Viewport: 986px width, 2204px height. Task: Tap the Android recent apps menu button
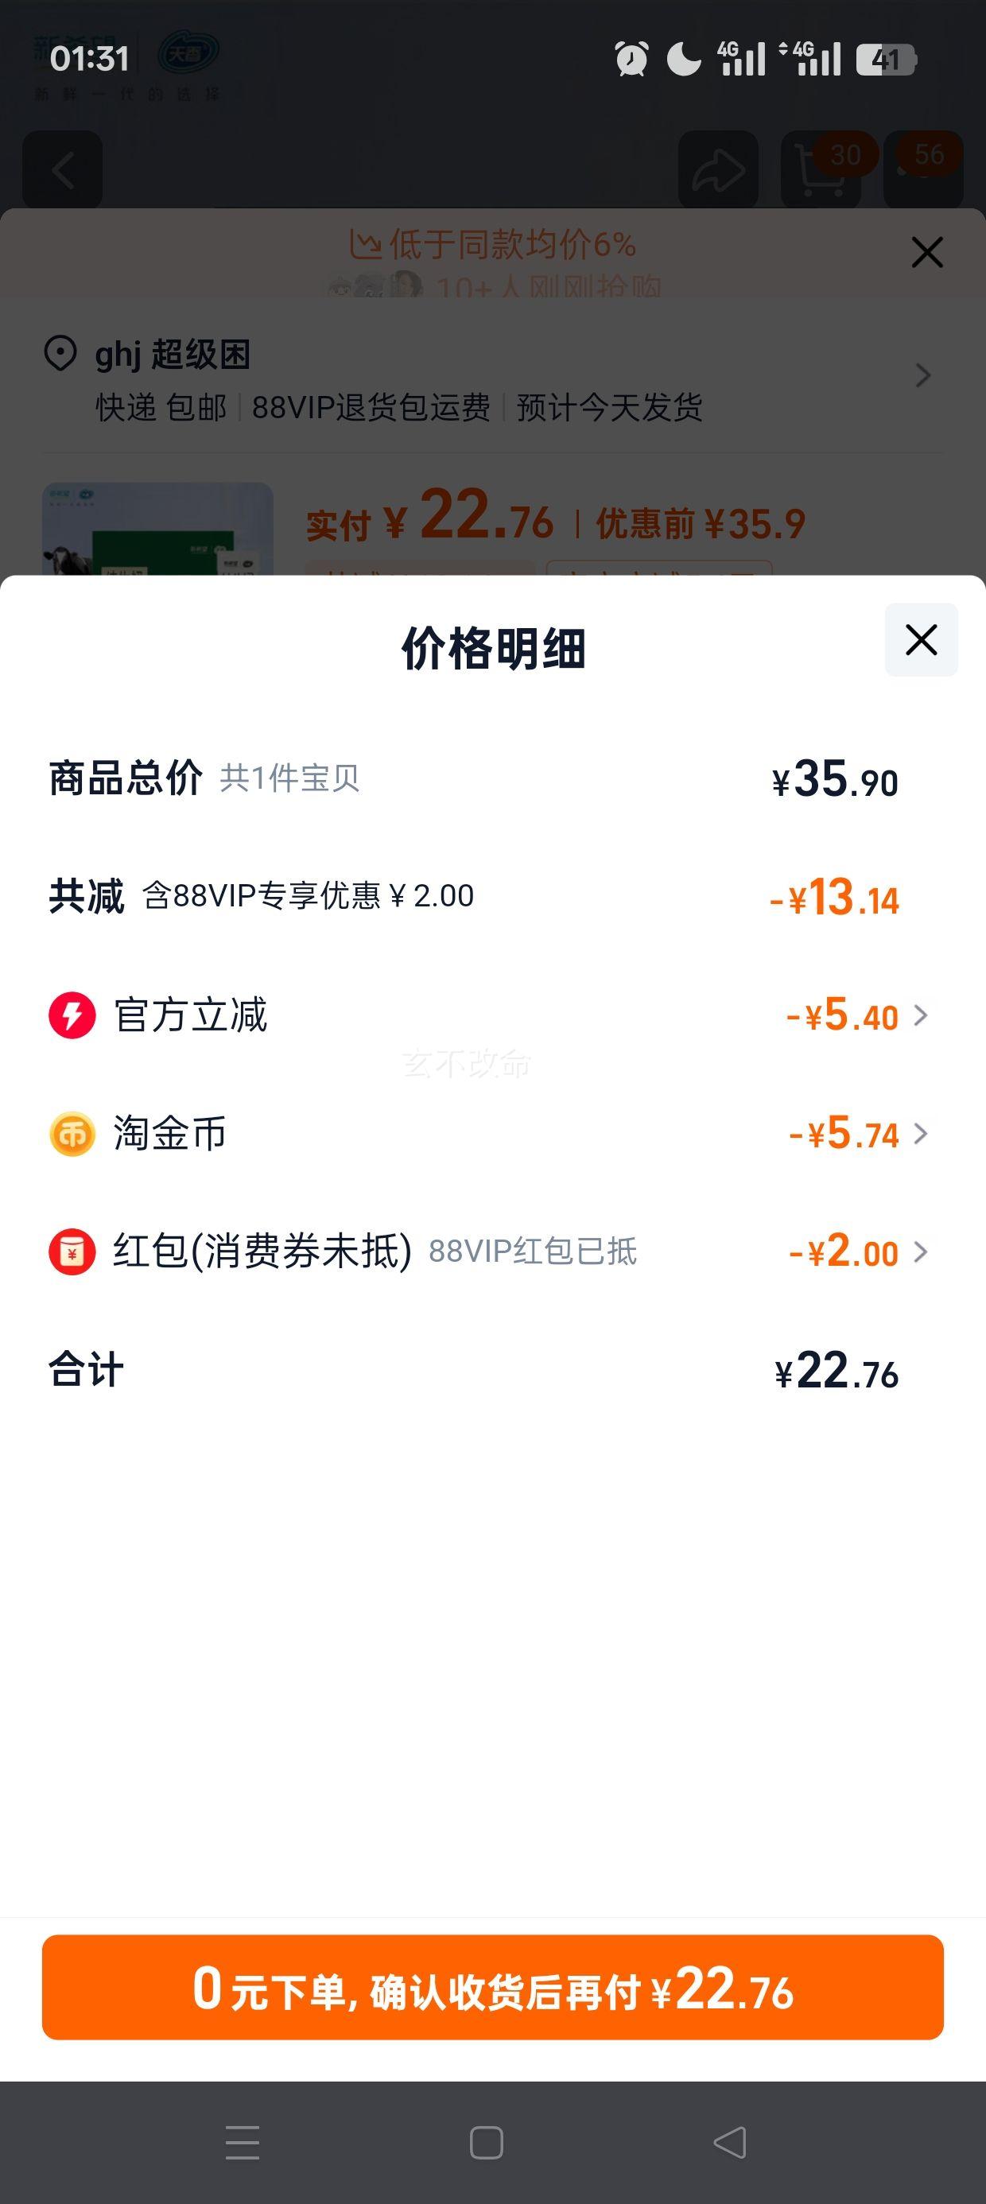pos(243,2144)
